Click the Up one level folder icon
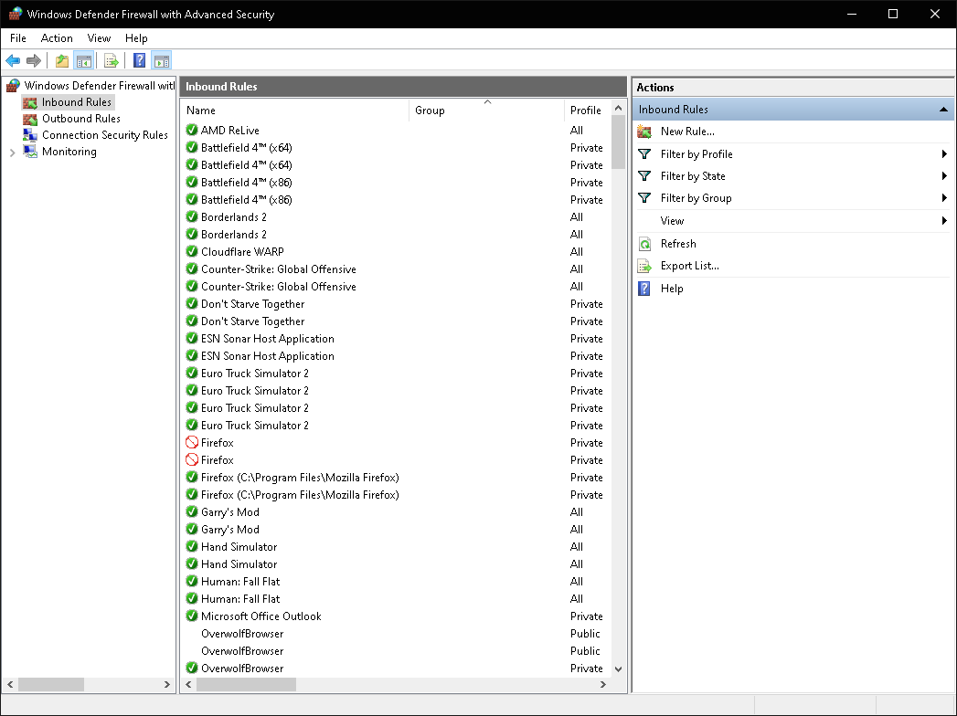The width and height of the screenshot is (957, 716). pos(61,60)
